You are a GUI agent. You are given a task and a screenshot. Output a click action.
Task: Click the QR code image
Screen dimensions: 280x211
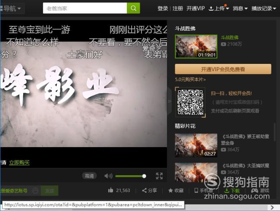coord(190,102)
